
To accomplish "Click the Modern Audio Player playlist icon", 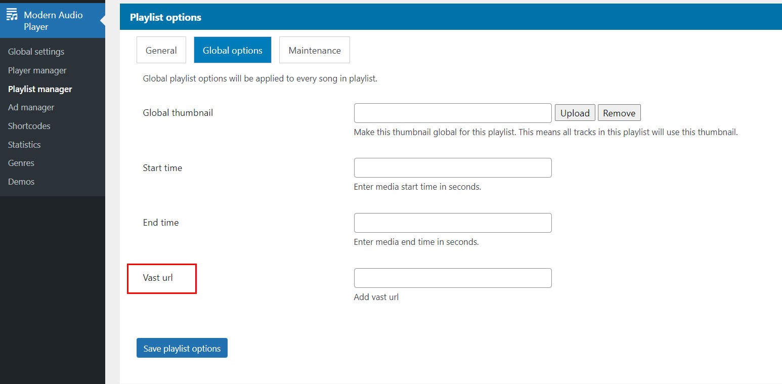I will [x=12, y=15].
